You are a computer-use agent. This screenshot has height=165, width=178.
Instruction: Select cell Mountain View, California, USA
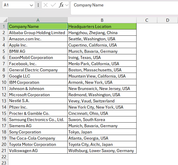[102, 76]
